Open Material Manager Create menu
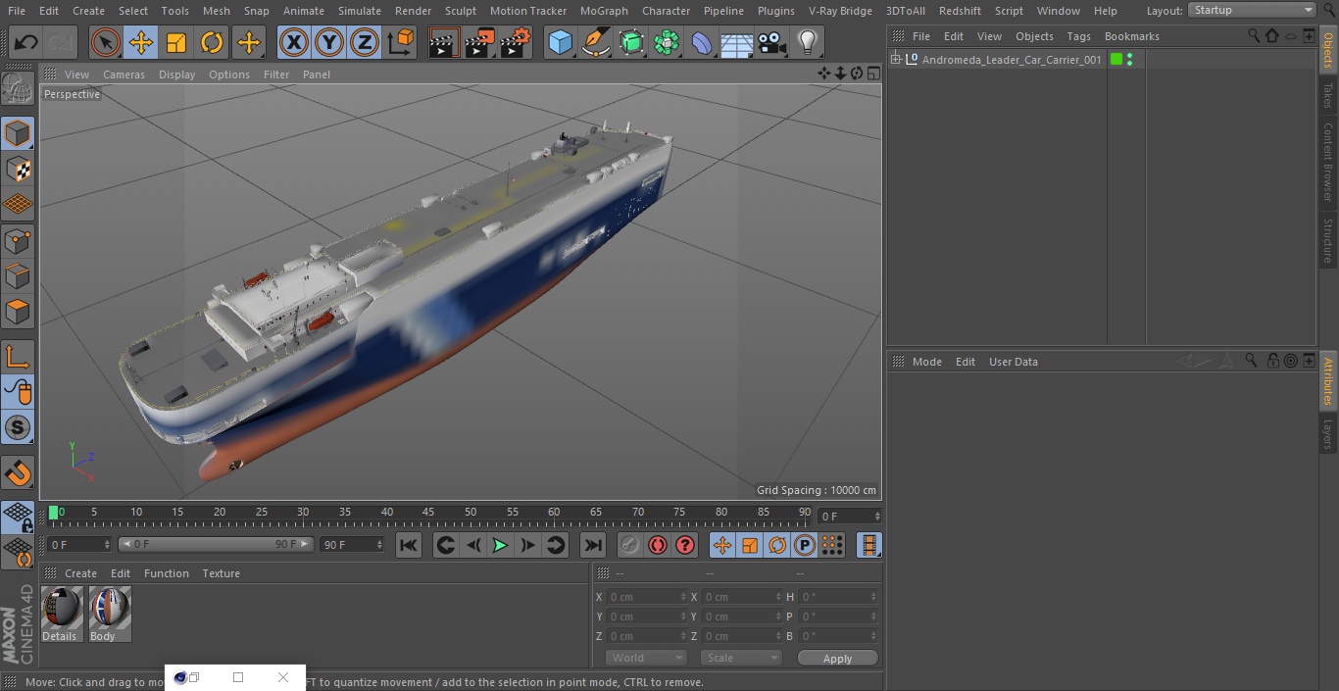This screenshot has height=691, width=1339. coord(80,573)
